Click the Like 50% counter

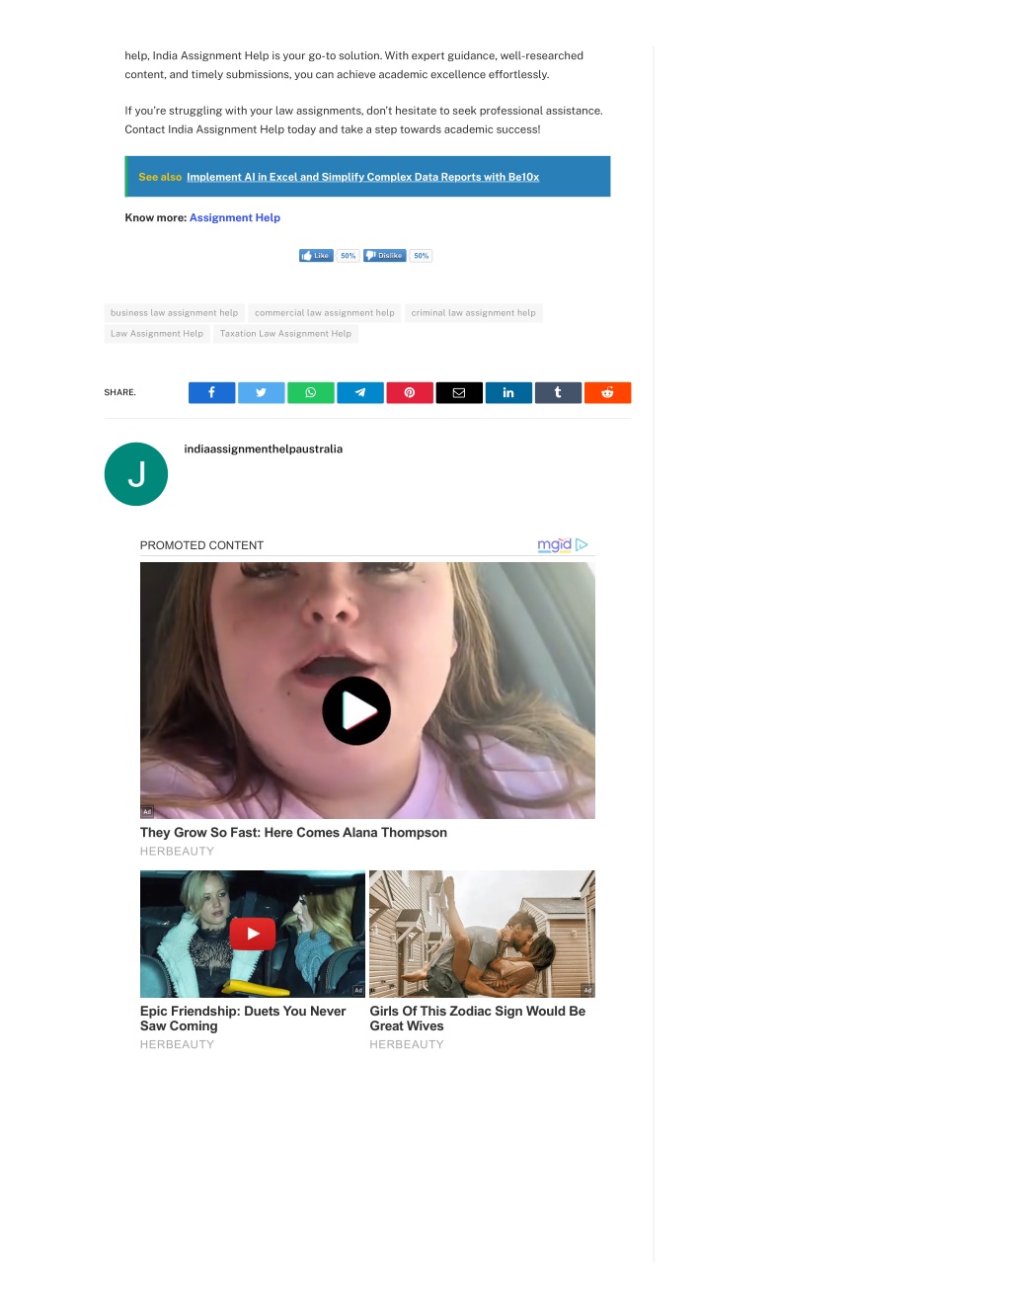[348, 256]
